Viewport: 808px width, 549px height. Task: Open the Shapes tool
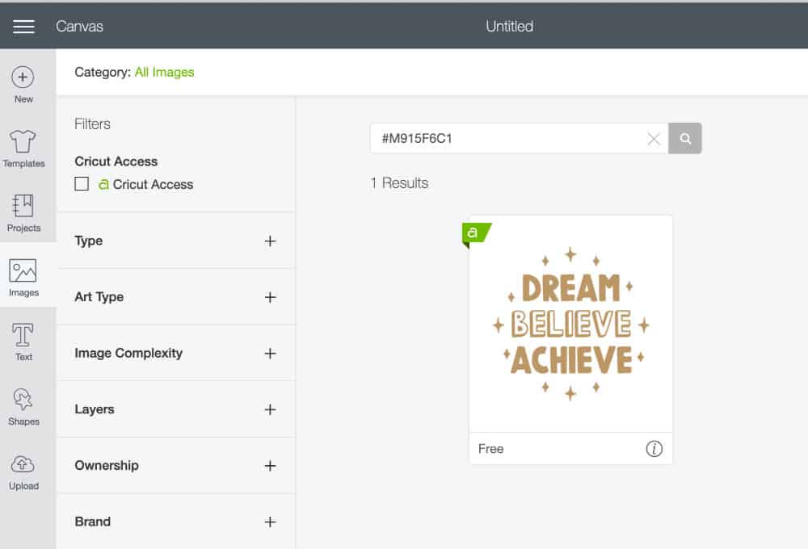tap(23, 407)
